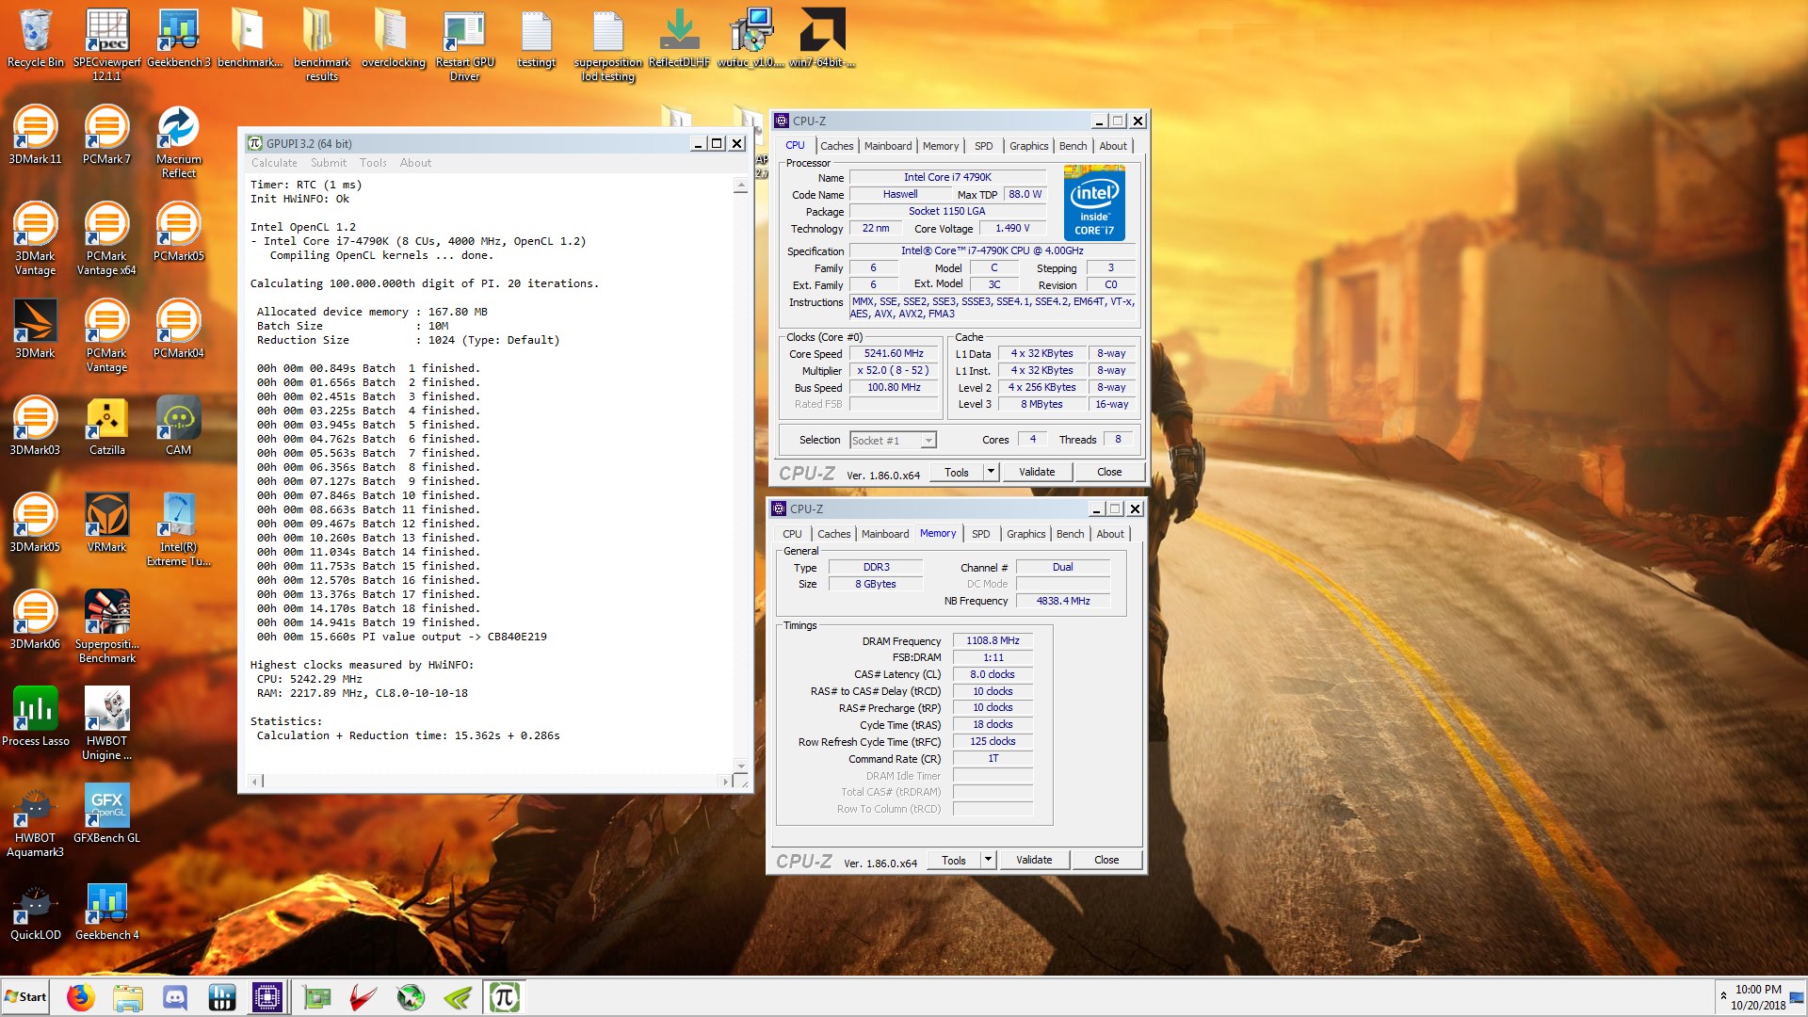Switch to CPU tab in lower CPU-Z
The image size is (1808, 1017).
point(792,534)
